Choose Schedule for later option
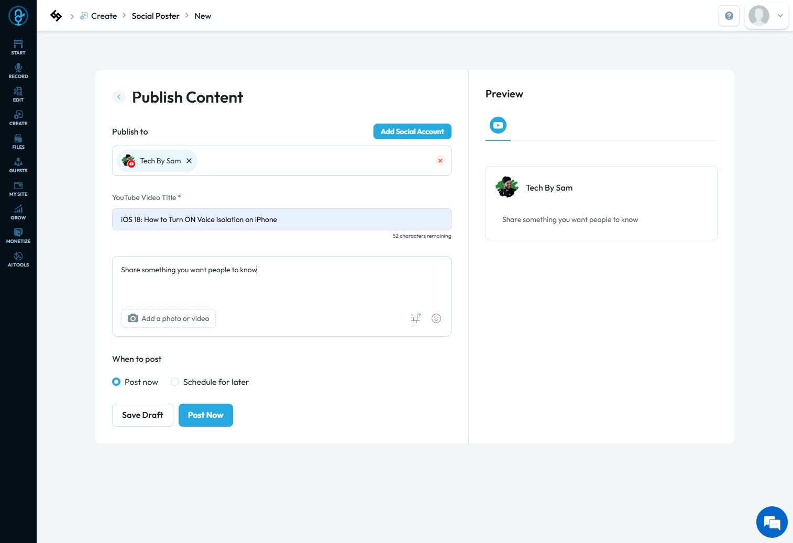The image size is (793, 543). tap(175, 382)
